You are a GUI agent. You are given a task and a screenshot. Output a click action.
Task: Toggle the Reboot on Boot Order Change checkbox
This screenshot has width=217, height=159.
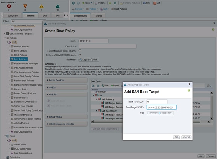(x=80, y=51)
